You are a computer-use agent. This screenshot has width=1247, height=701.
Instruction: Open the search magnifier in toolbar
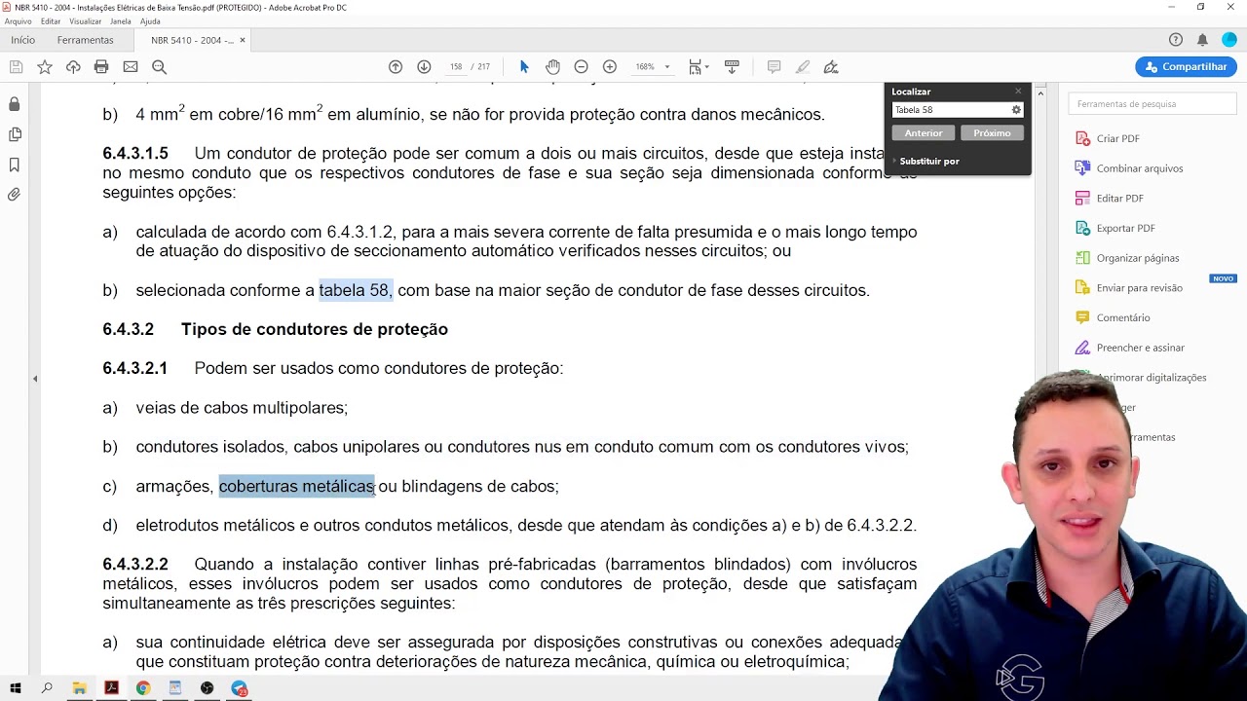click(x=159, y=67)
